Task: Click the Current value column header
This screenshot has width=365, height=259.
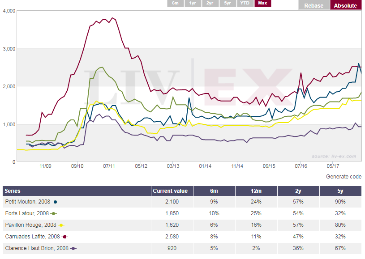Action: coord(172,191)
